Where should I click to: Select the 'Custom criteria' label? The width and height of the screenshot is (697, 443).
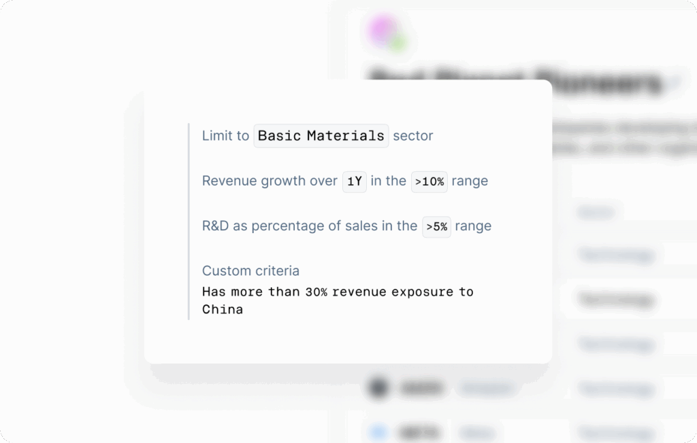(x=250, y=271)
